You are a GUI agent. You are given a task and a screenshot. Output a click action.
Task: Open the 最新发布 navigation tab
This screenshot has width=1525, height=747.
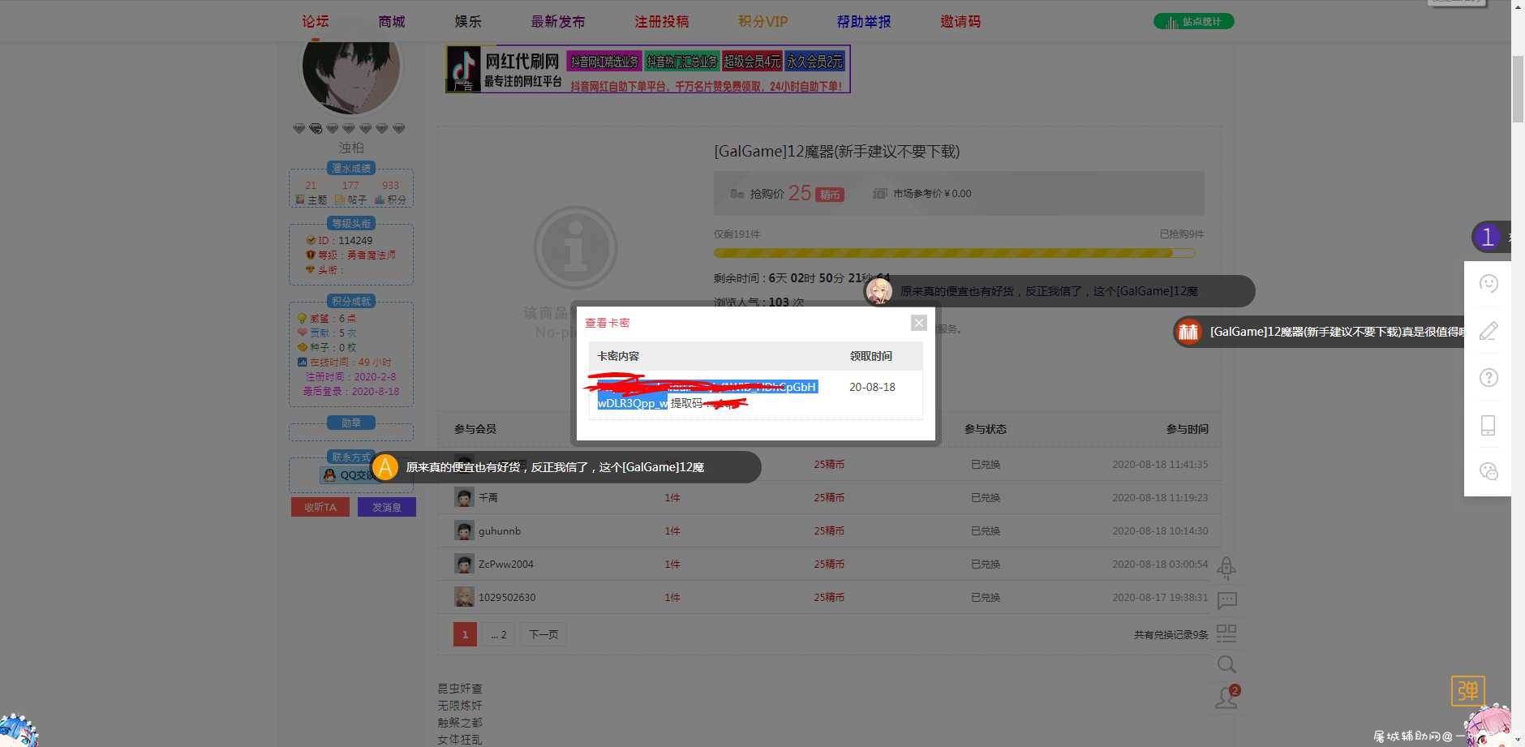point(558,22)
